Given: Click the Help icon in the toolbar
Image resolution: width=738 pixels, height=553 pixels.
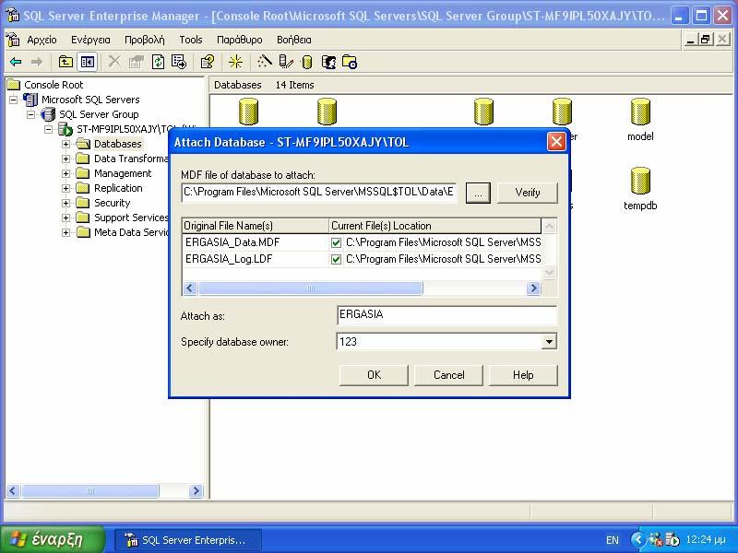Looking at the screenshot, I should (x=208, y=62).
